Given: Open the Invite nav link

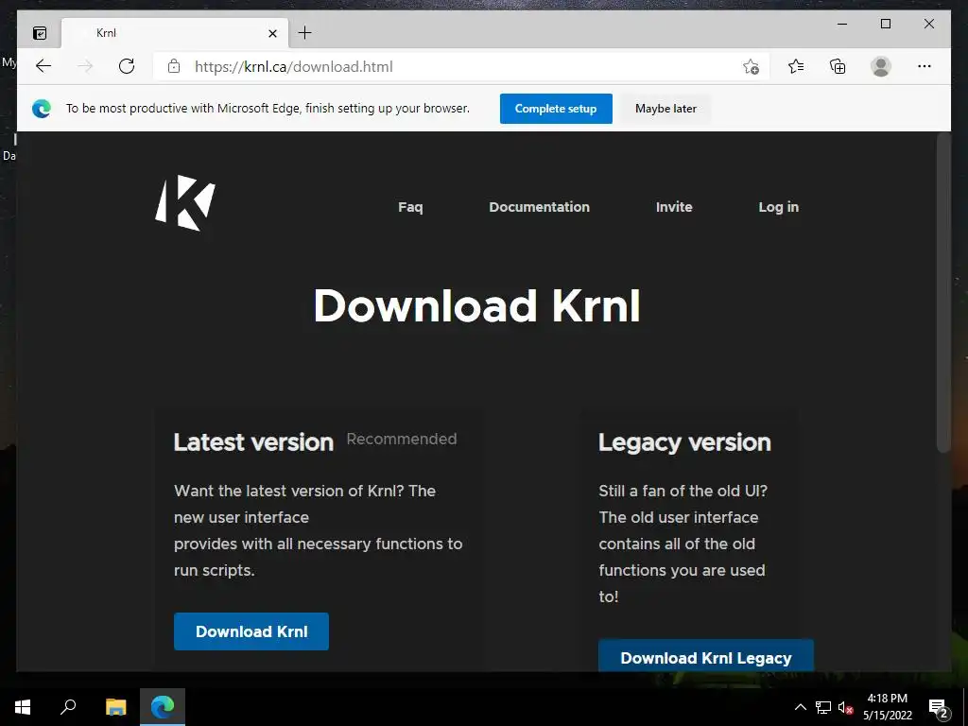Looking at the screenshot, I should pos(674,207).
